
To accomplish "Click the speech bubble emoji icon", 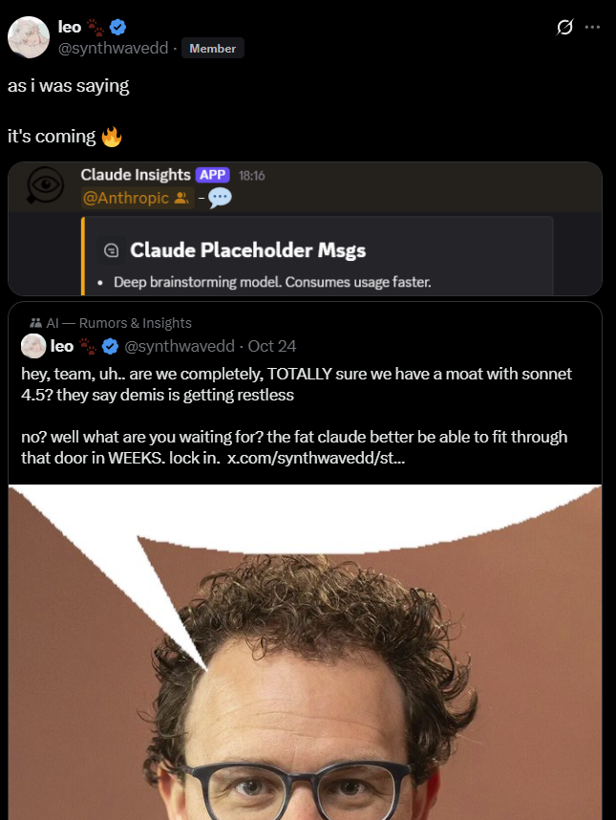I will point(220,198).
